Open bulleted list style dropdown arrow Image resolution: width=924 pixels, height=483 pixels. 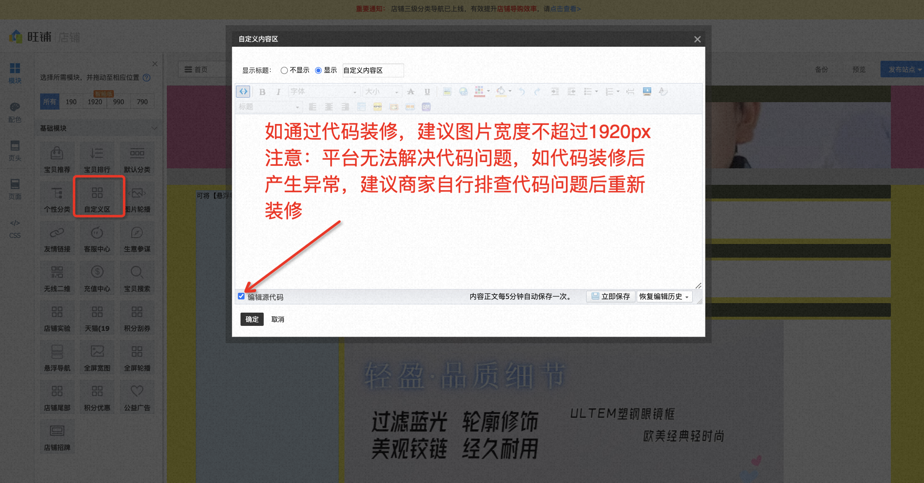(597, 91)
